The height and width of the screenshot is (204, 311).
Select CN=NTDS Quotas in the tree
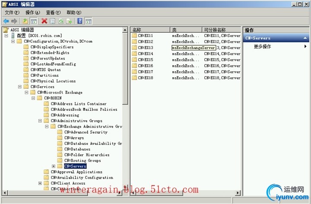(46, 70)
